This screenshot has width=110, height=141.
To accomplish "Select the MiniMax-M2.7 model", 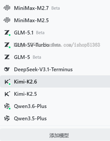I will pos(55,8).
